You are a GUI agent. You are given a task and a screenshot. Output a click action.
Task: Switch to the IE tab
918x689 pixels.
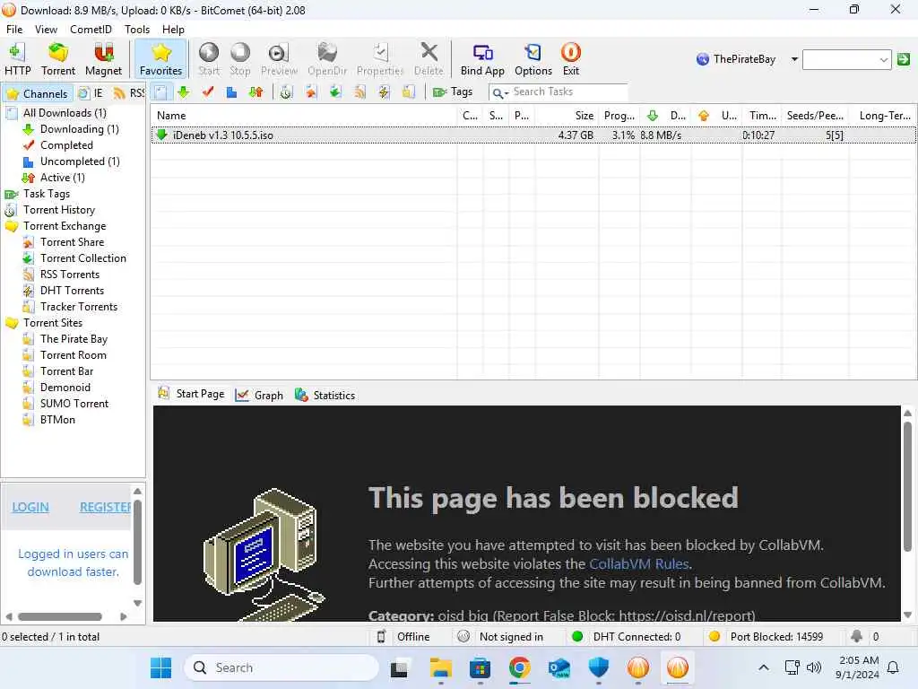point(91,93)
